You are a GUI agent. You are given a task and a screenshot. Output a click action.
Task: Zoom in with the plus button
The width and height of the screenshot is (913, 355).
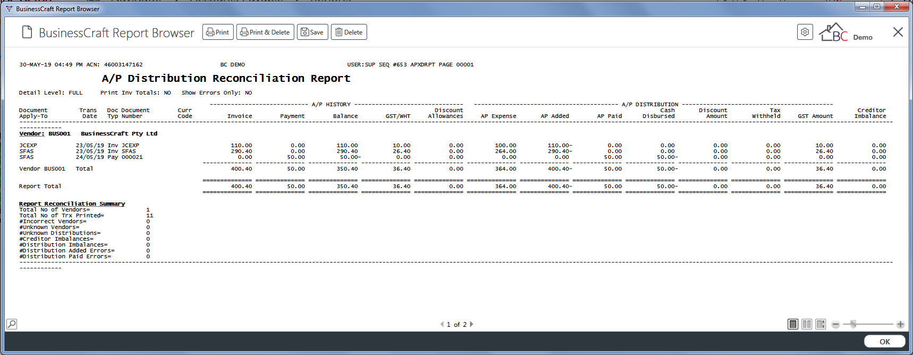click(x=900, y=324)
